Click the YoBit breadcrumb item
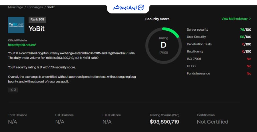 pyautogui.click(x=51, y=7)
